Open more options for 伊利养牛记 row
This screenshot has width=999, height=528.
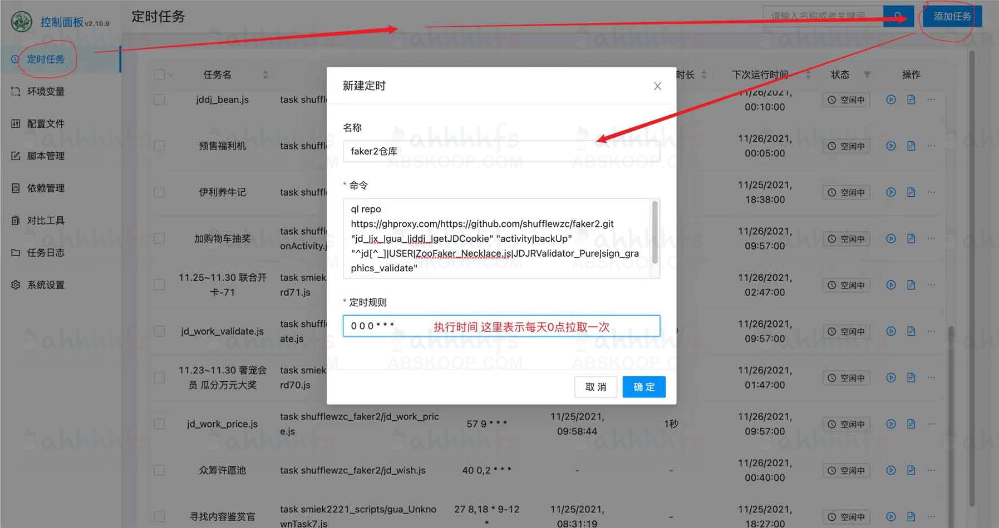pos(931,192)
